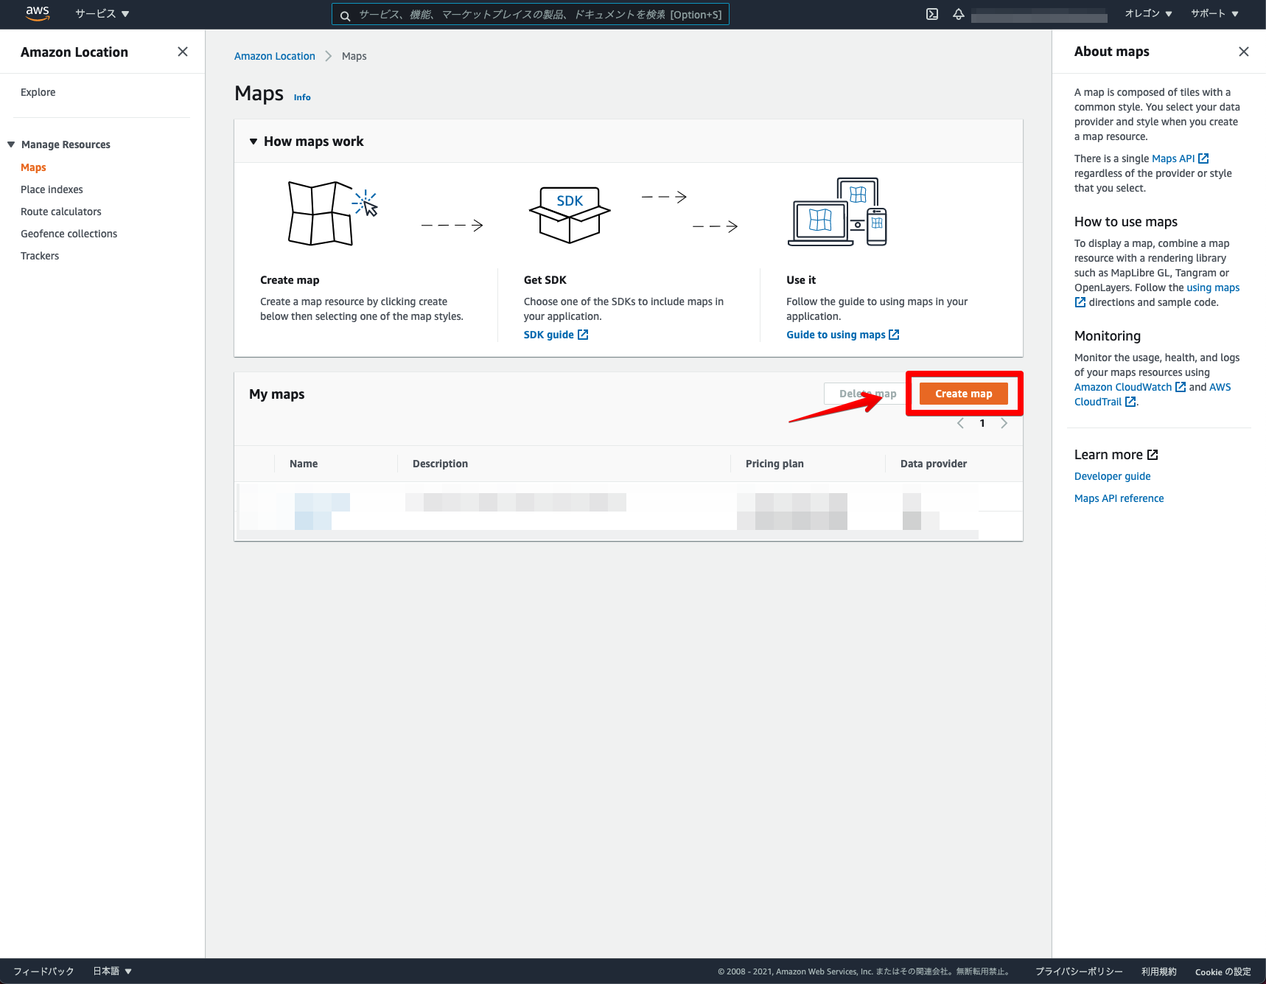Click the Learn more external link icon

1153,454
